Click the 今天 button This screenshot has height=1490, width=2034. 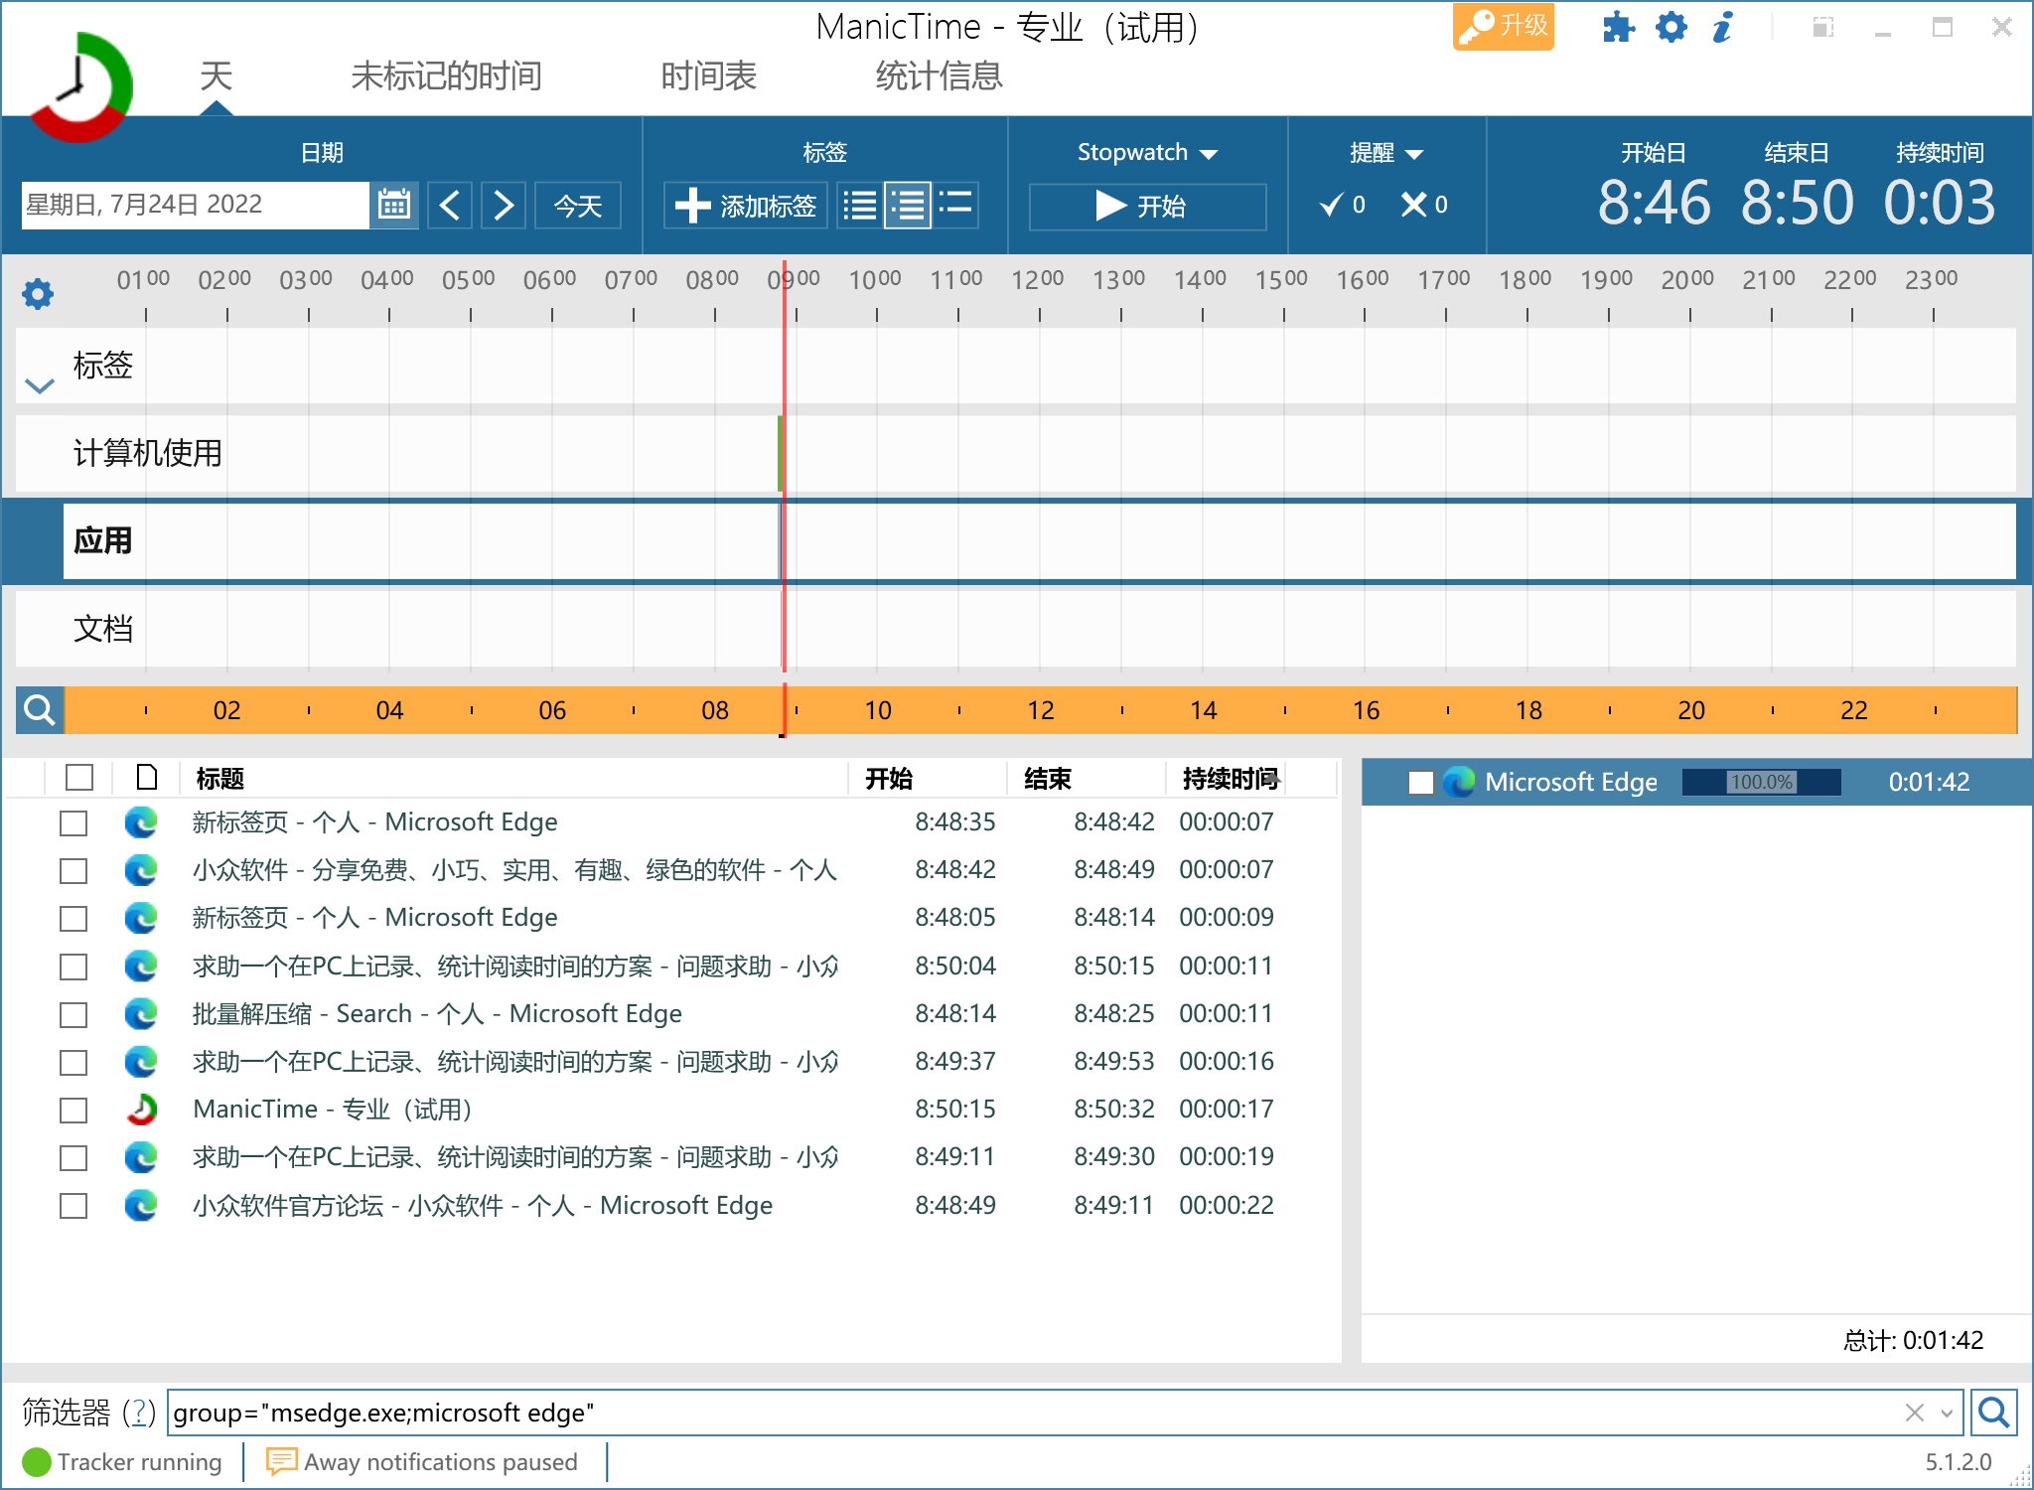point(578,206)
